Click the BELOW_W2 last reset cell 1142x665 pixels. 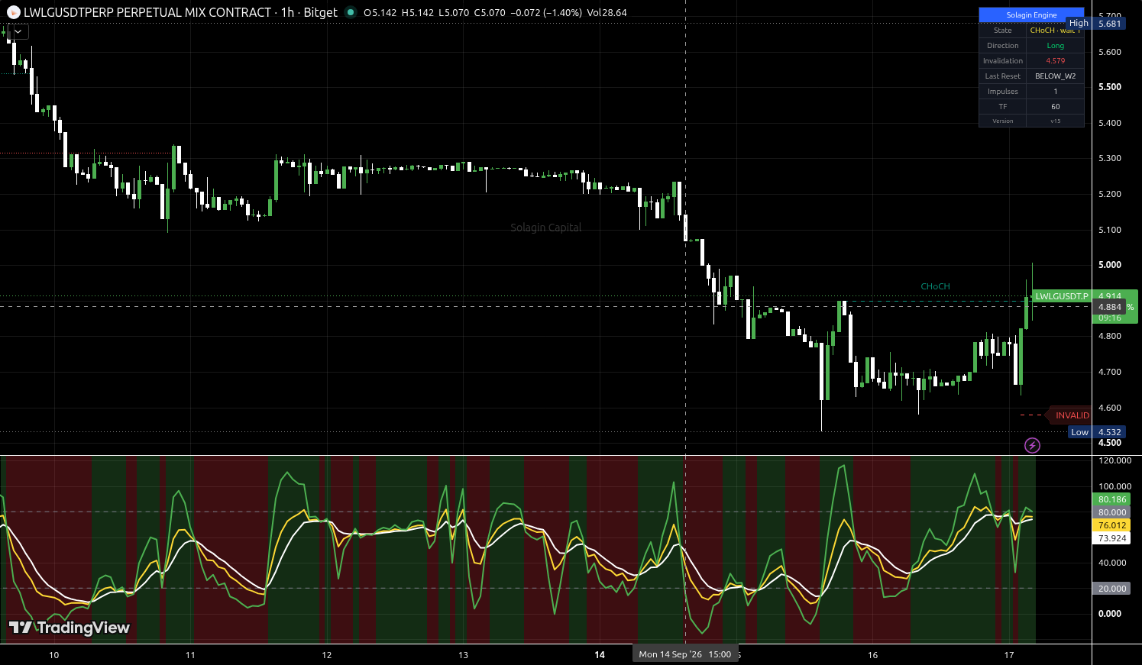coord(1055,76)
